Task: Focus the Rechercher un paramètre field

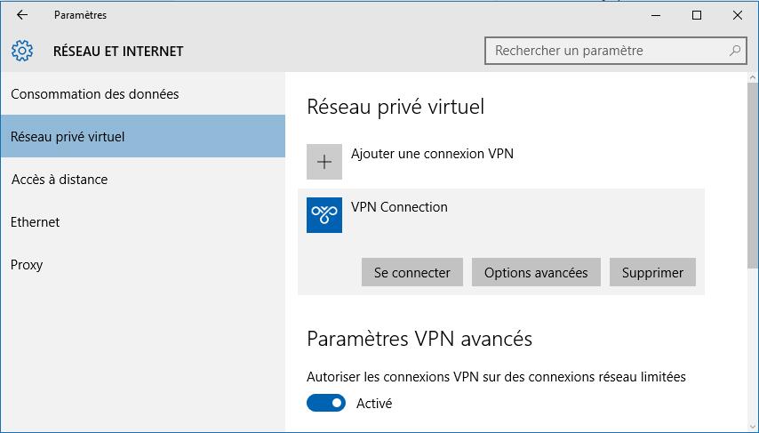Action: click(x=616, y=51)
